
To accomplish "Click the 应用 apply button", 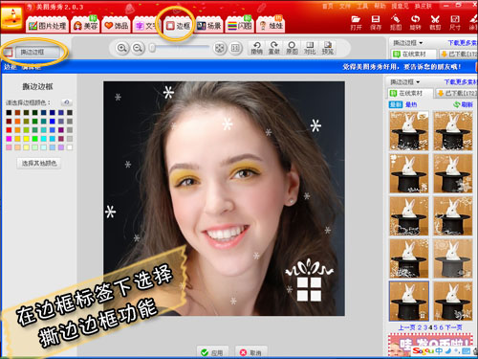I will (x=212, y=352).
